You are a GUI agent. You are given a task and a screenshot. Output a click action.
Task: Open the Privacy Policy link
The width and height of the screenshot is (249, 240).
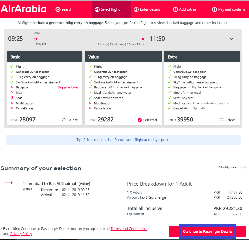(x=21, y=234)
